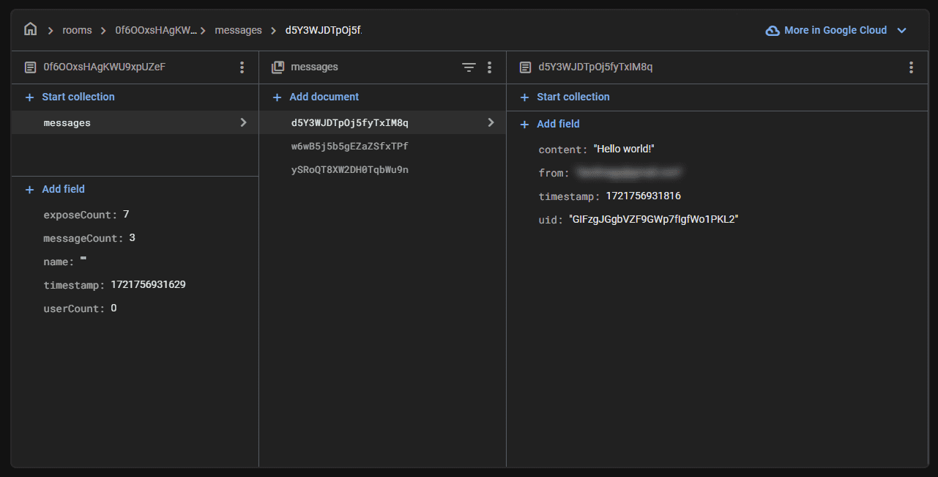938x477 pixels.
Task: Select the messages subcollection row
Action: pyautogui.click(x=135, y=122)
